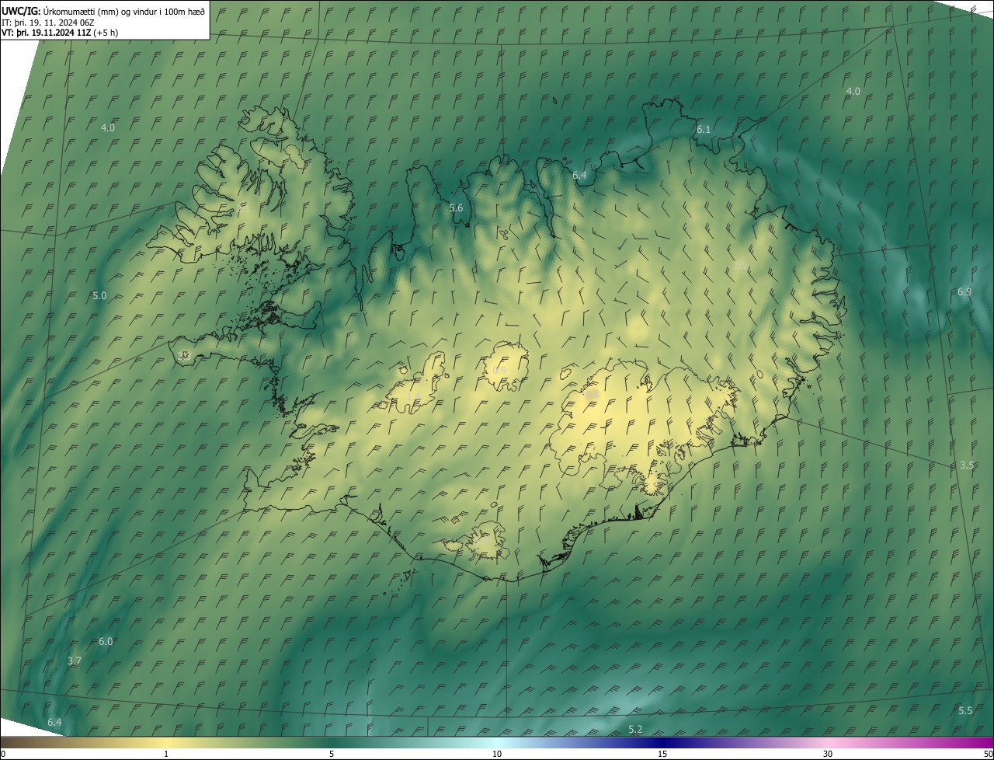Click the valid time line "VT: þri. 19.11.2024 11Z (+5 h)"
The width and height of the screenshot is (994, 760).
click(60, 33)
